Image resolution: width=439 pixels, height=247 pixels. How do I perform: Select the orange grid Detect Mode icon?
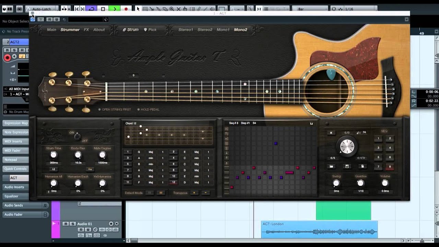pyautogui.click(x=161, y=193)
